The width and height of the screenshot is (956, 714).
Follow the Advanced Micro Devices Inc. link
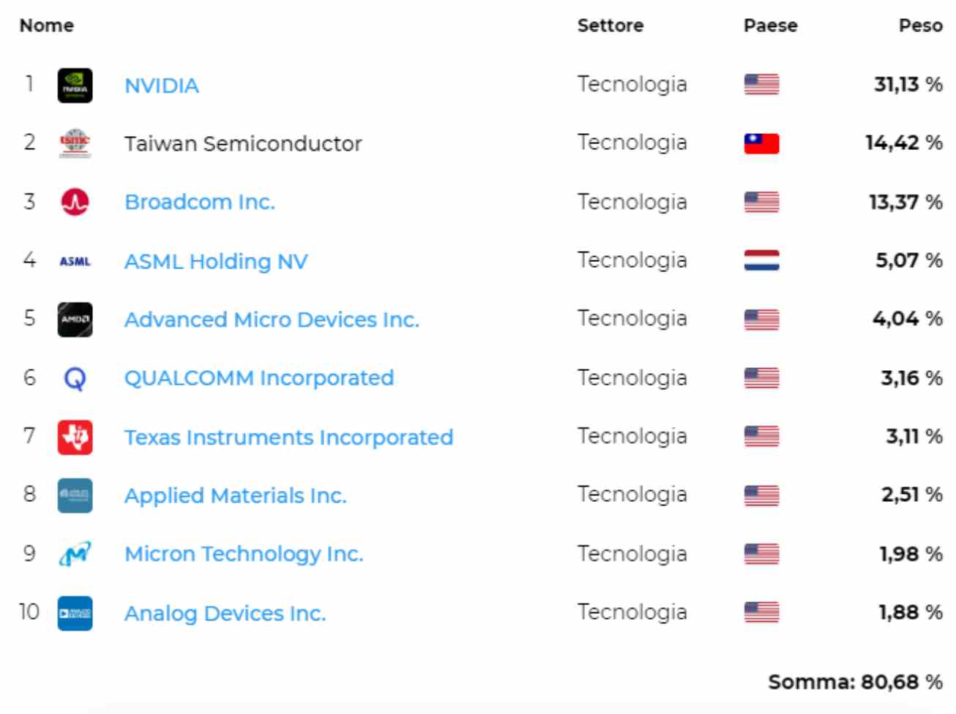[272, 320]
